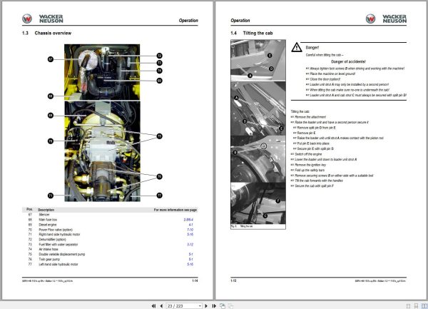The height and width of the screenshot is (309, 428).
Task: Click the "Main fuse box" description
Action: pyautogui.click(x=48, y=220)
